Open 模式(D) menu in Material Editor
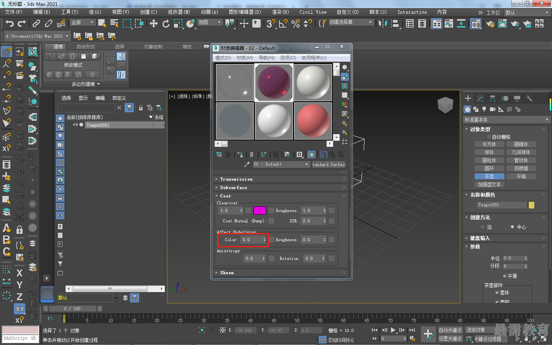Viewport: 552px width, 345px height. (223, 58)
